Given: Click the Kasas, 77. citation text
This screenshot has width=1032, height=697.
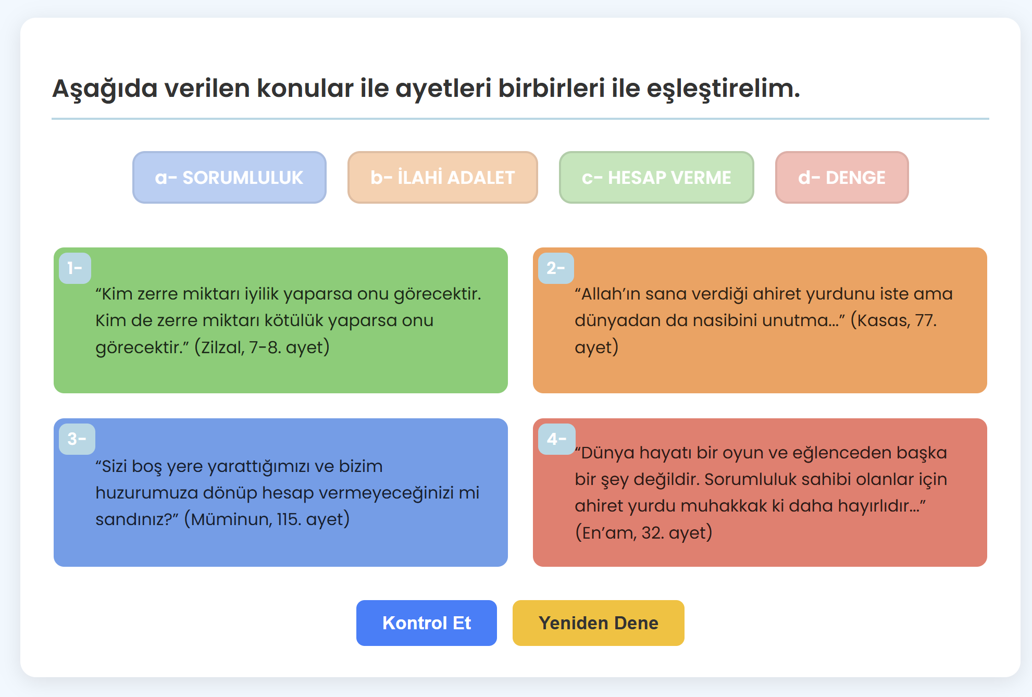Looking at the screenshot, I should click(x=893, y=320).
